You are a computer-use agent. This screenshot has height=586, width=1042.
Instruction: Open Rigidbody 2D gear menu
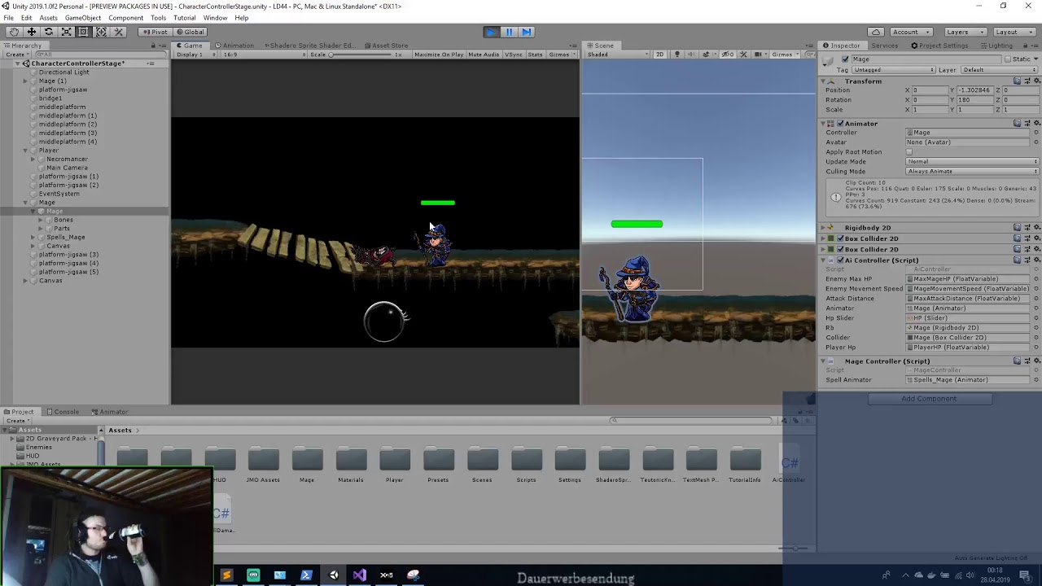point(1035,228)
